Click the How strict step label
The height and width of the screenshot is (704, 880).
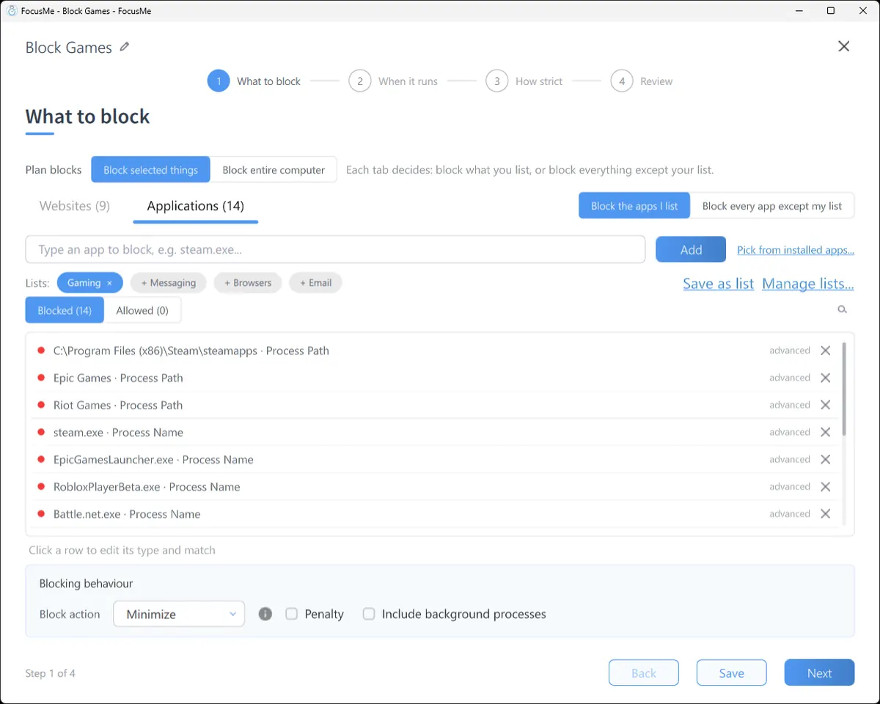pyautogui.click(x=539, y=81)
